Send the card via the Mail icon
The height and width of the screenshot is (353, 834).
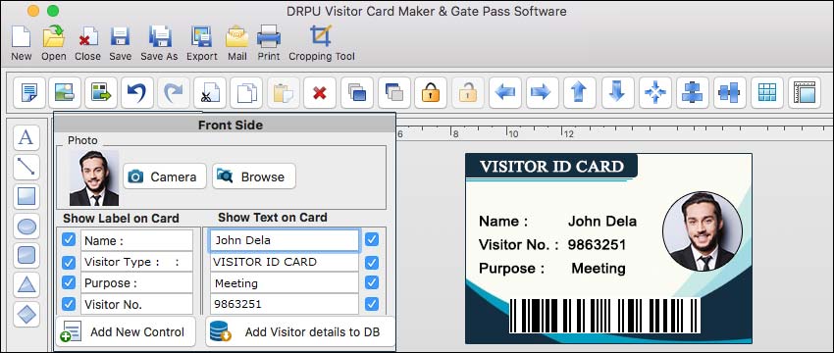(x=236, y=36)
